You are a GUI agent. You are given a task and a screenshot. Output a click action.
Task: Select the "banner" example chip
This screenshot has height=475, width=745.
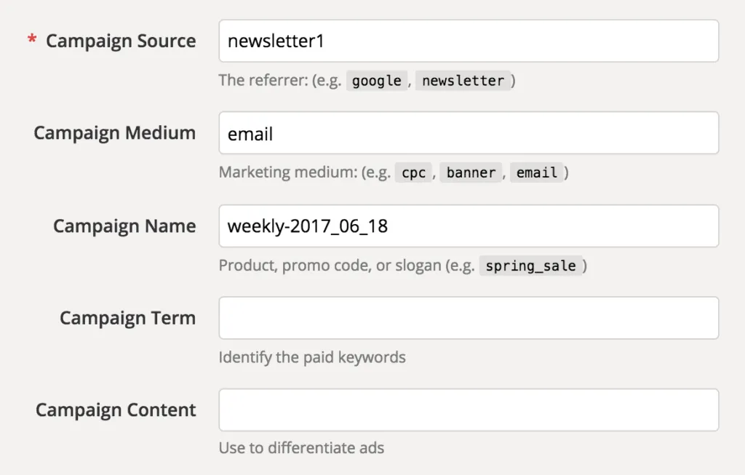click(x=471, y=172)
